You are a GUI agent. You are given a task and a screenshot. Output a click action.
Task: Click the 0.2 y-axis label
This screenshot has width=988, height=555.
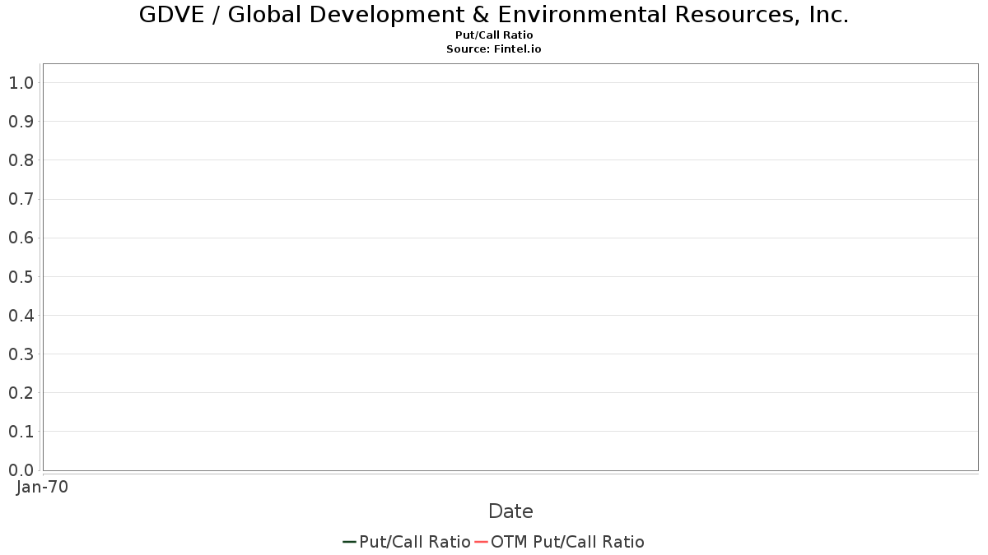coord(21,393)
